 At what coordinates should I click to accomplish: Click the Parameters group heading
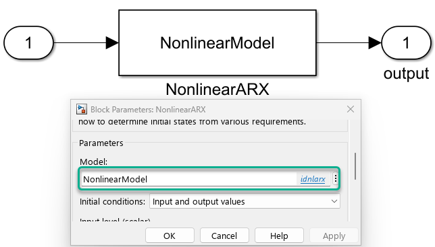[x=101, y=143]
